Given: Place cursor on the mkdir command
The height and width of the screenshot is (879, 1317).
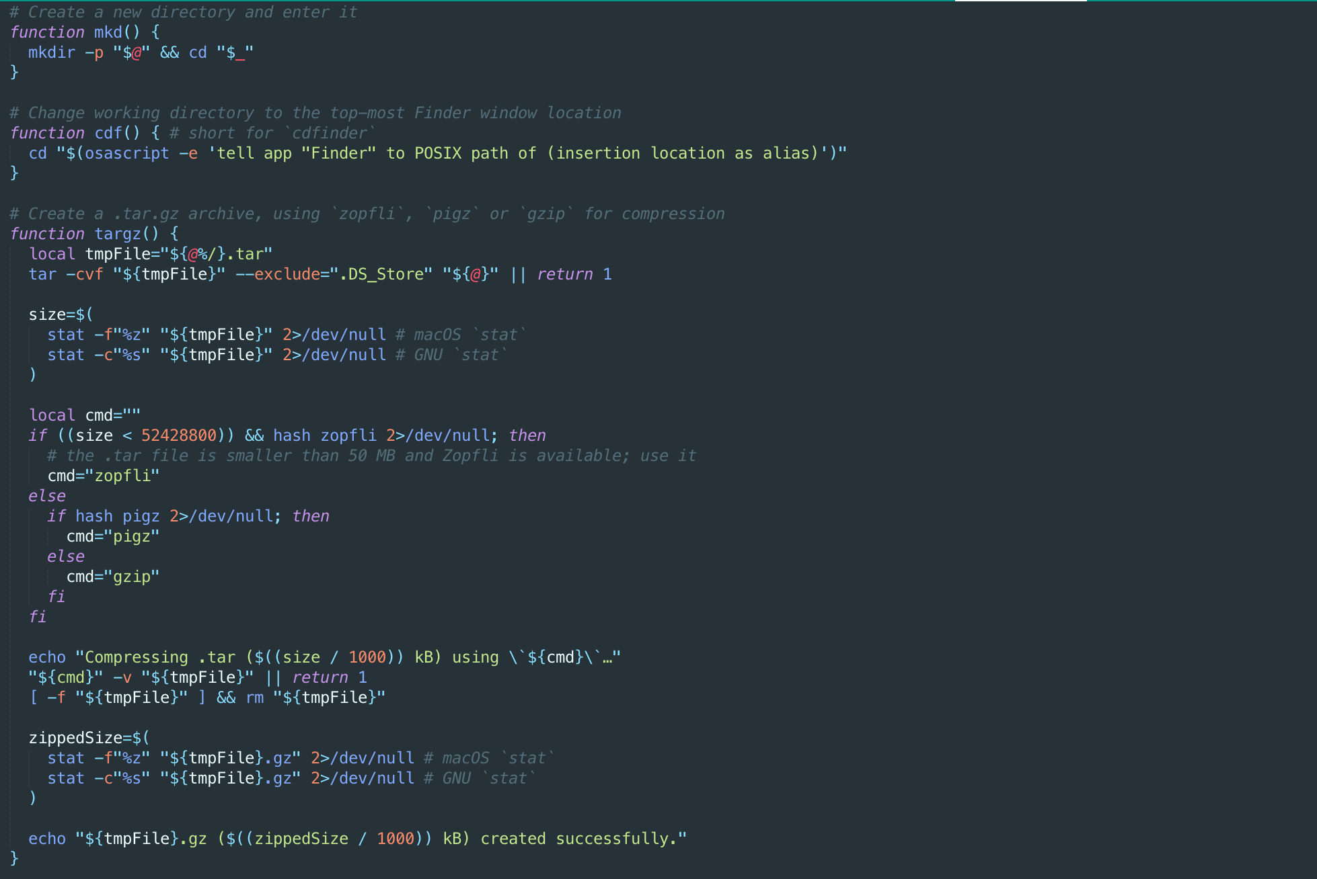Looking at the screenshot, I should (52, 52).
